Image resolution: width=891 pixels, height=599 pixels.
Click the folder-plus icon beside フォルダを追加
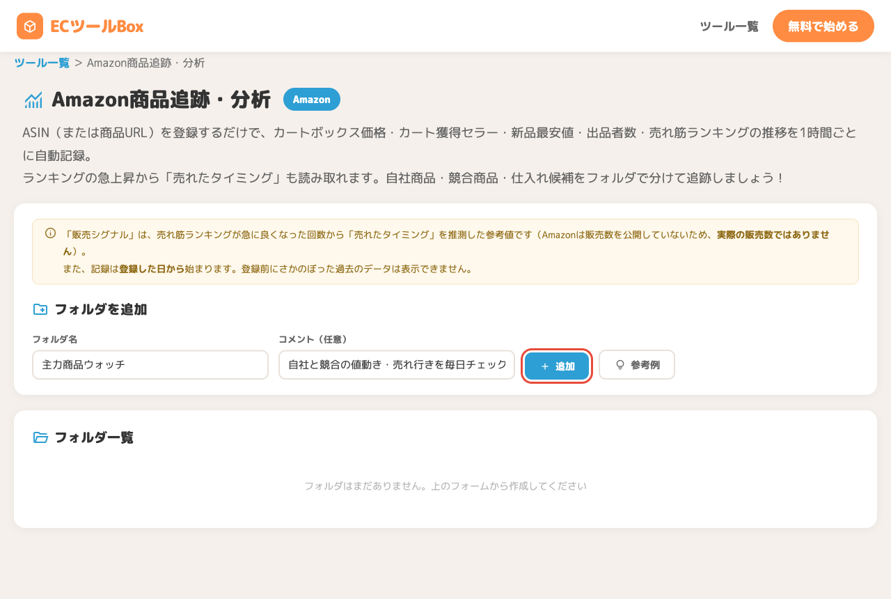tap(40, 309)
